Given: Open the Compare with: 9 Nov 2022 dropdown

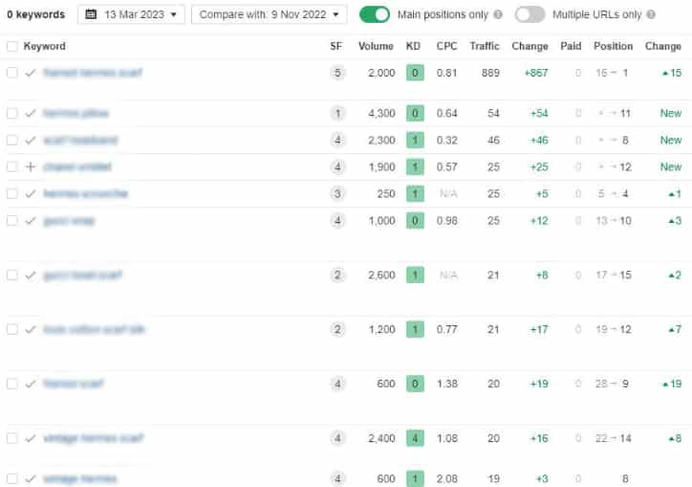Looking at the screenshot, I should [x=270, y=14].
